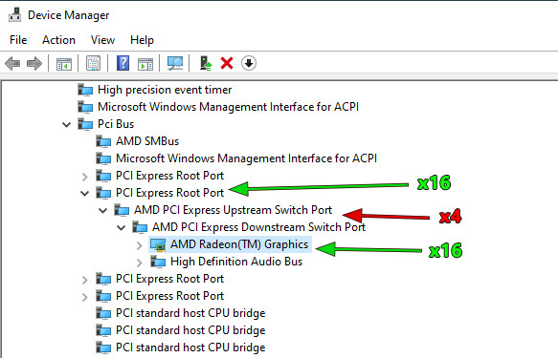Expand High Definition Audio Bus node

139,263
